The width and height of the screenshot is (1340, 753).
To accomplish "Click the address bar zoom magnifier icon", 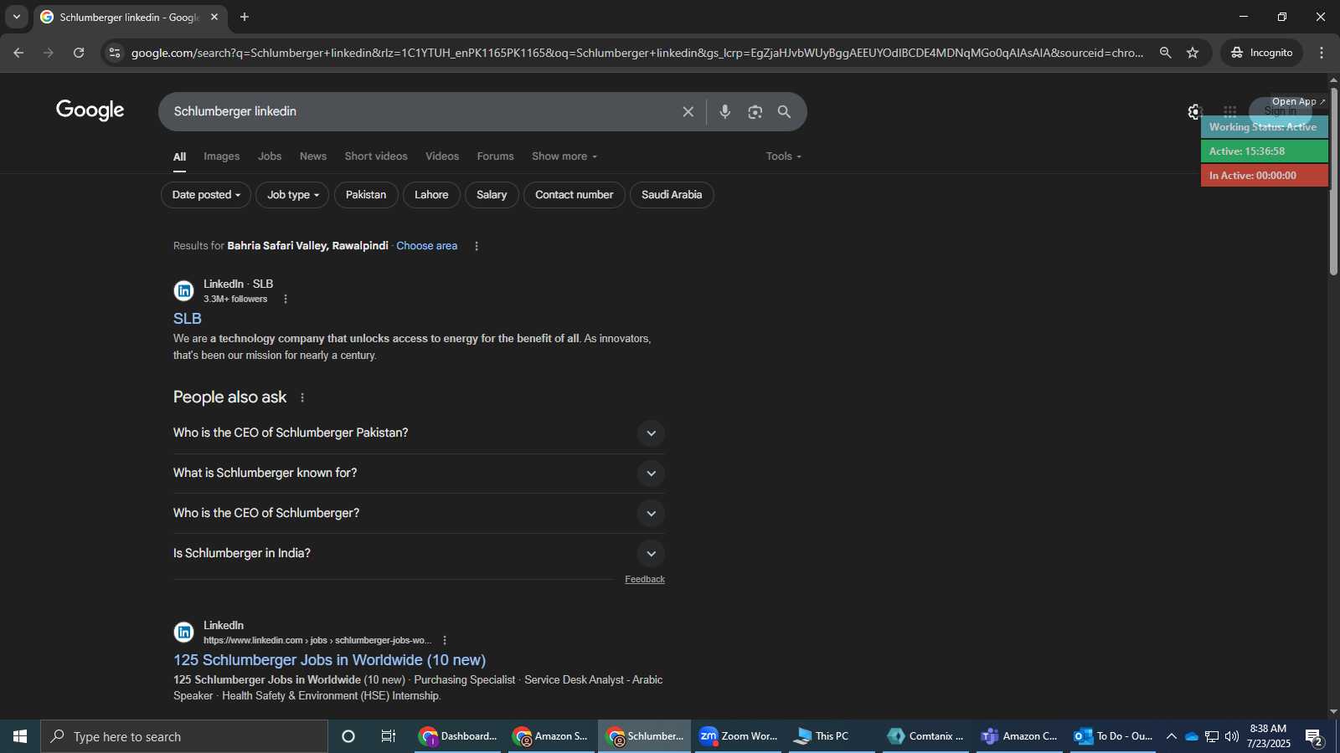I will click(1165, 53).
